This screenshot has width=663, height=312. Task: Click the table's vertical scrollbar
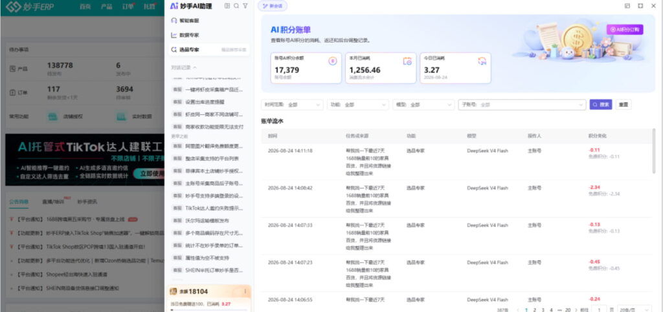(654, 152)
